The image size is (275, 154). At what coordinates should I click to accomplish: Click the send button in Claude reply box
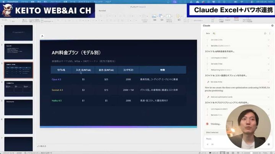269,144
